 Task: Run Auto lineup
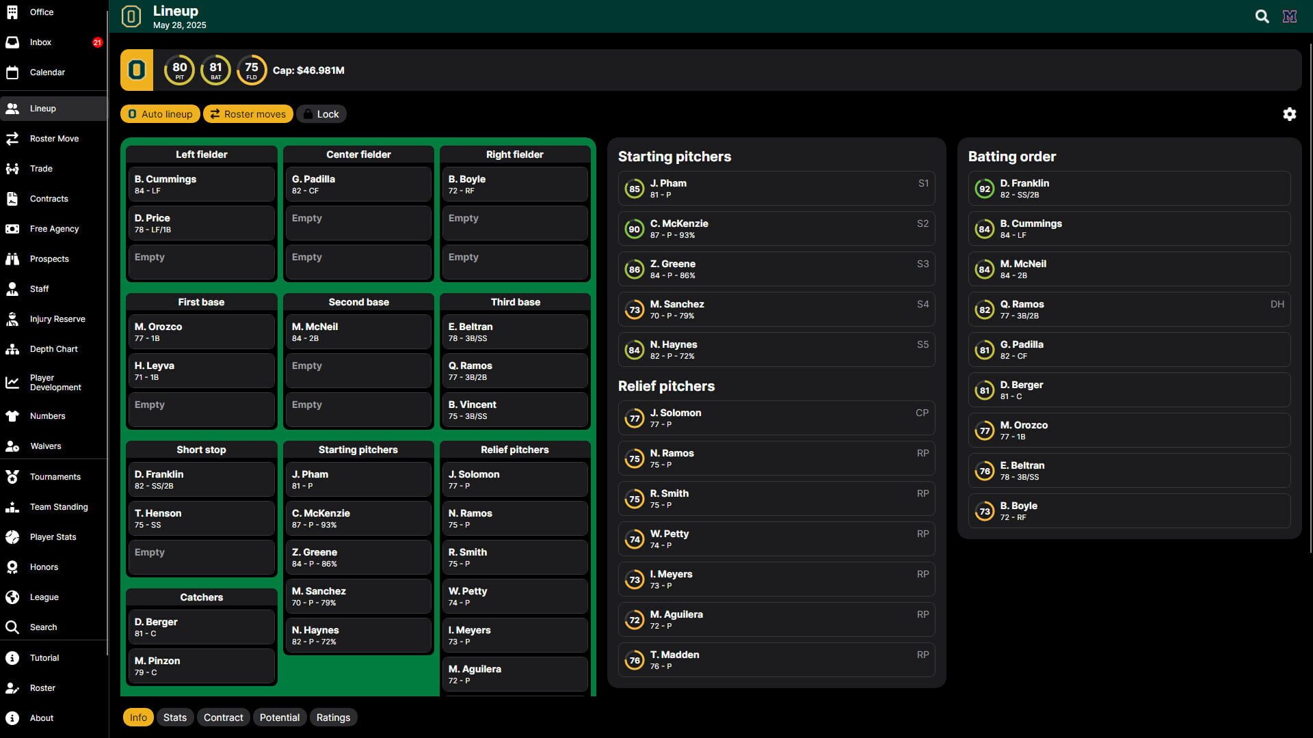click(160, 113)
